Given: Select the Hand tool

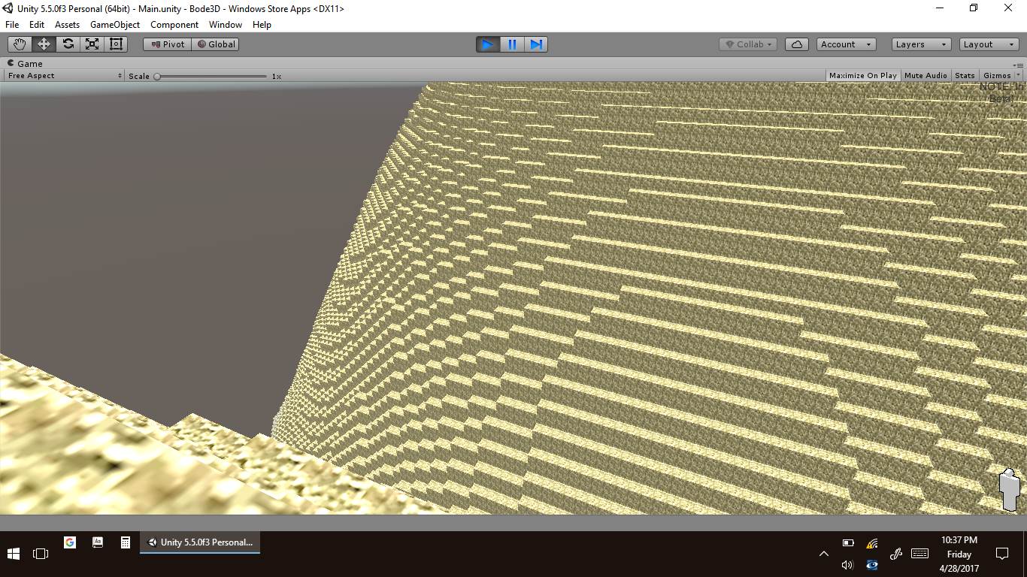Looking at the screenshot, I should click(x=20, y=44).
